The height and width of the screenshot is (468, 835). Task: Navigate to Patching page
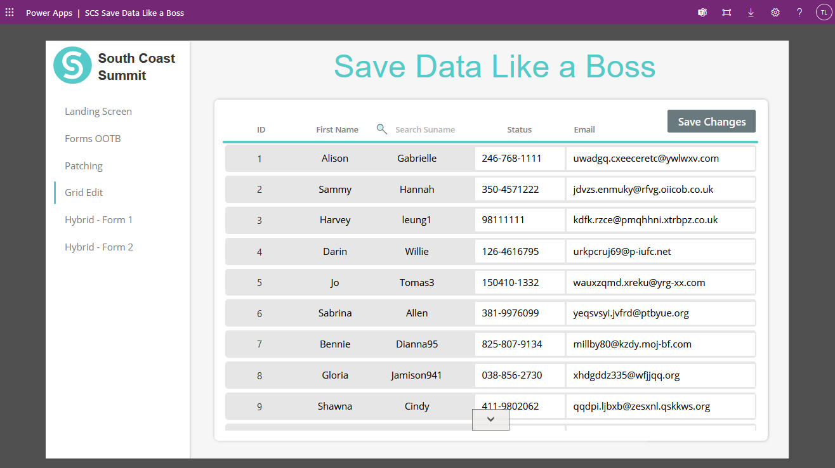(84, 166)
